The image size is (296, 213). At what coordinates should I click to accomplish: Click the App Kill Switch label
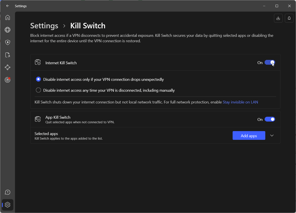58,117
